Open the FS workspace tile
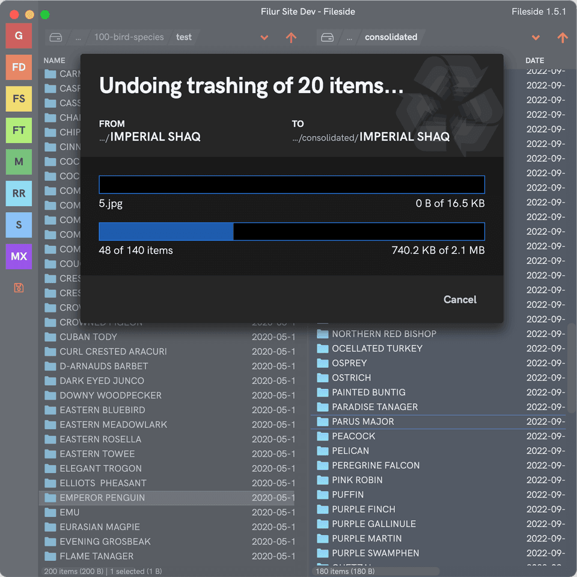Viewport: 577px width, 577px height. pyautogui.click(x=19, y=99)
